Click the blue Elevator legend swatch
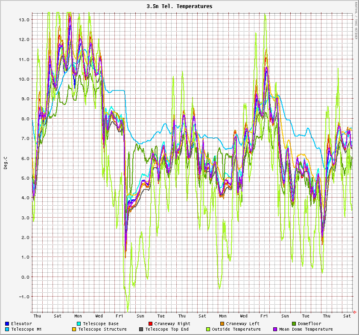The height and width of the screenshot is (335, 359). tap(7, 324)
